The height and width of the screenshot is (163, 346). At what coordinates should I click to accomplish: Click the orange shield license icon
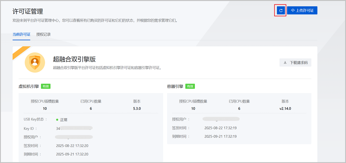35,62
